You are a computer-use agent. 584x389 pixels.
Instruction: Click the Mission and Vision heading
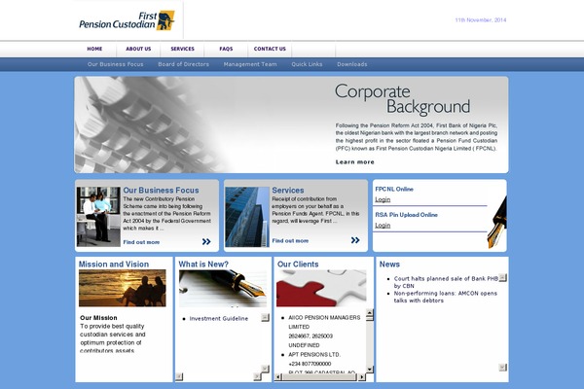coord(114,265)
